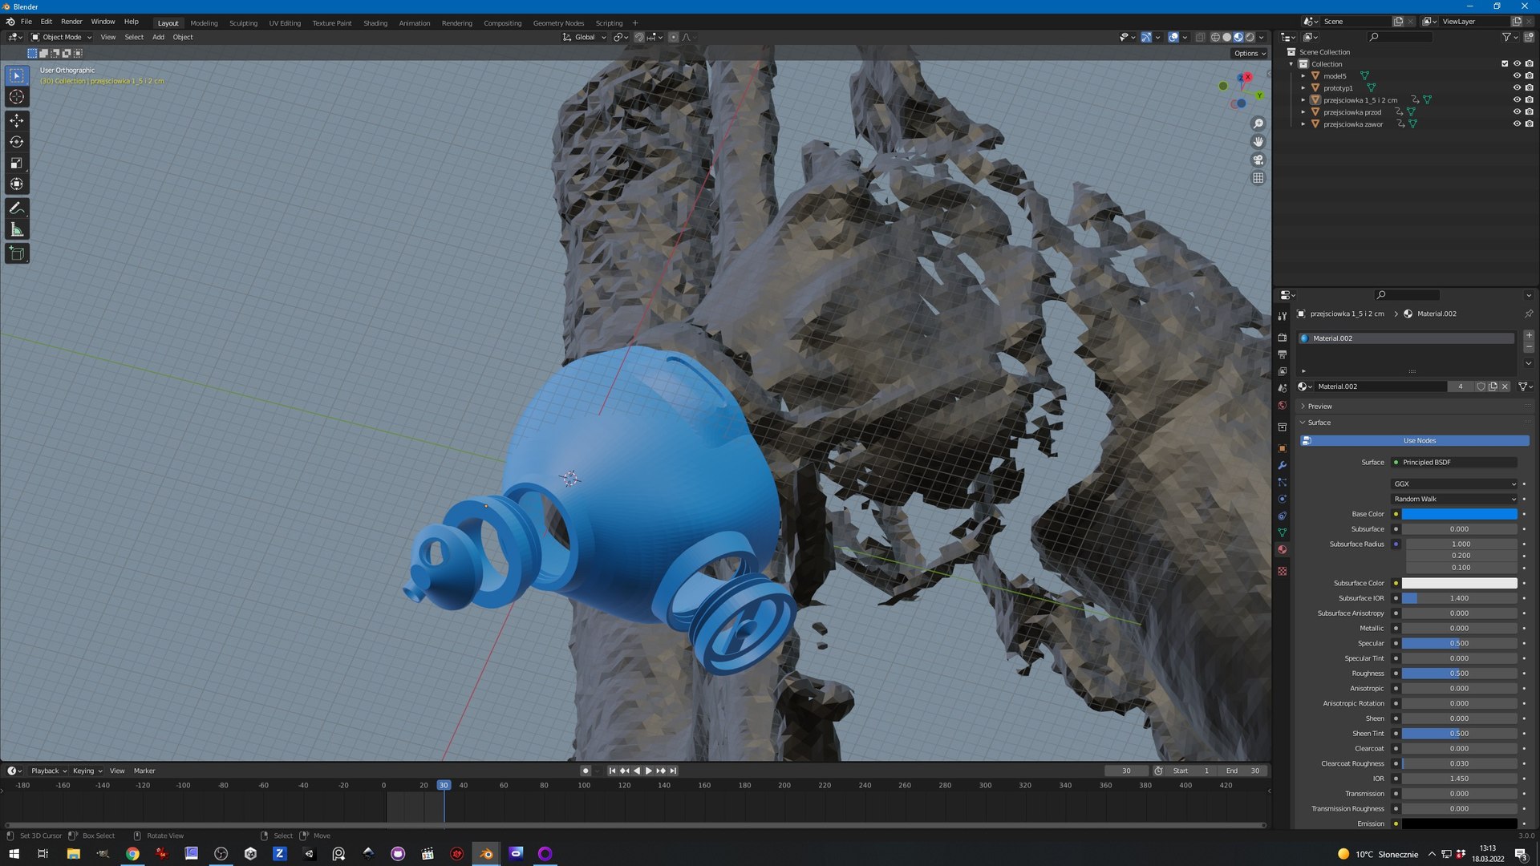Open the Modifier properties wrench tab
The image size is (1540, 866).
click(1282, 465)
